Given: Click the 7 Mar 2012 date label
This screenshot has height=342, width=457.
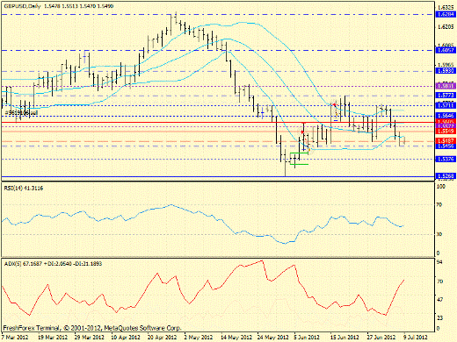Looking at the screenshot, I should coord(15,337).
